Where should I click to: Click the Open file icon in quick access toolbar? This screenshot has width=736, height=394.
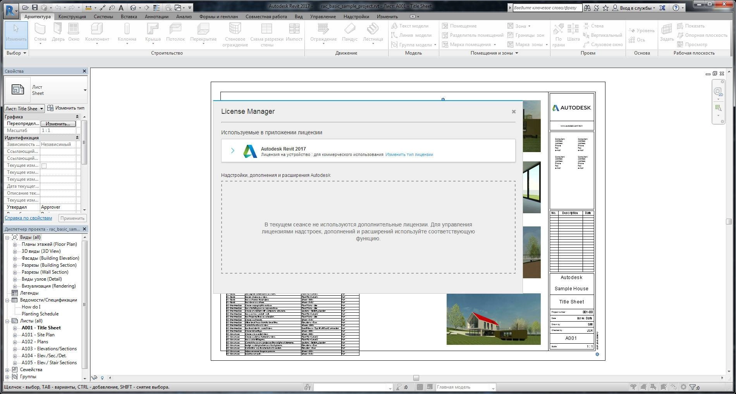[26, 8]
